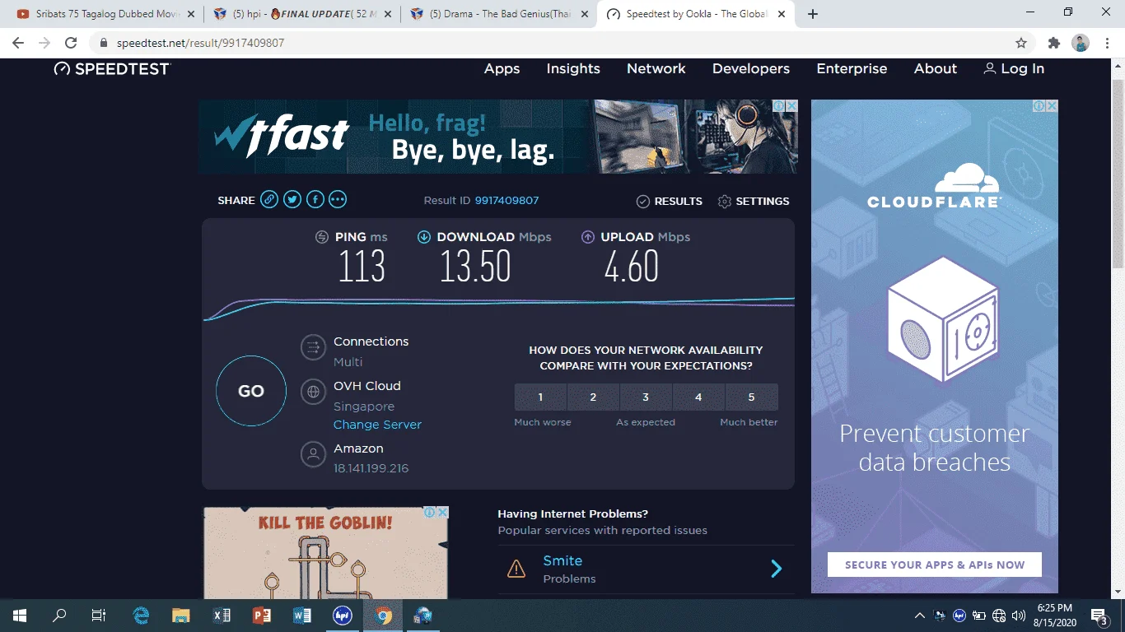Click the site lock icon in address bar
The height and width of the screenshot is (632, 1125).
point(104,43)
